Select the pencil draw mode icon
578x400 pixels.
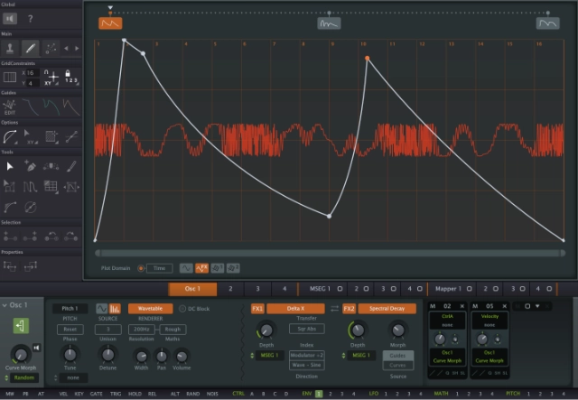coord(30,47)
